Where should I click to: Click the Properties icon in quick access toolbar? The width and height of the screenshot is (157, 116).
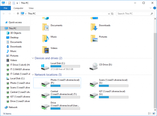9,3
